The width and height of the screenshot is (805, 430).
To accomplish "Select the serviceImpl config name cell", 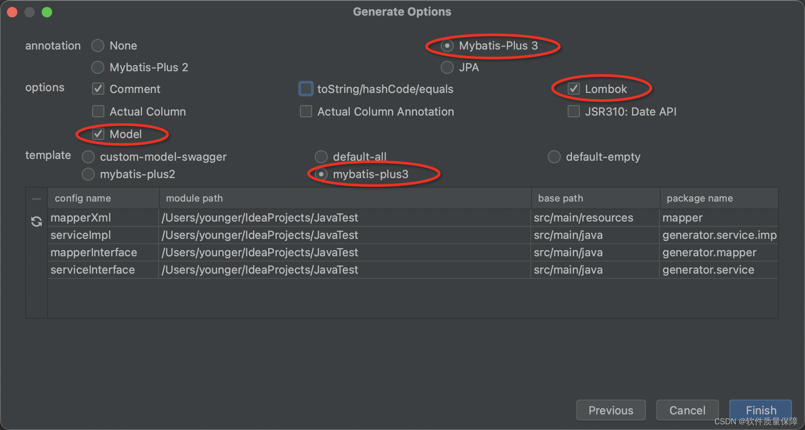I will [x=103, y=235].
